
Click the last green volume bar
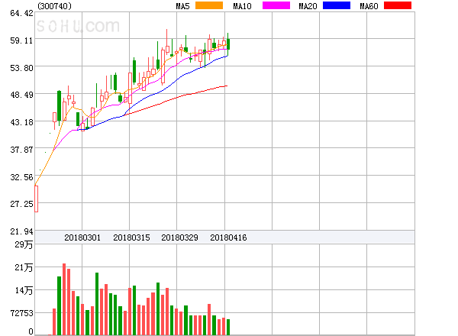click(228, 328)
